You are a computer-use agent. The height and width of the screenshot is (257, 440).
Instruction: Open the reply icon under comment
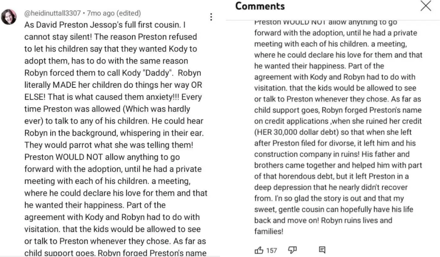pos(322,250)
